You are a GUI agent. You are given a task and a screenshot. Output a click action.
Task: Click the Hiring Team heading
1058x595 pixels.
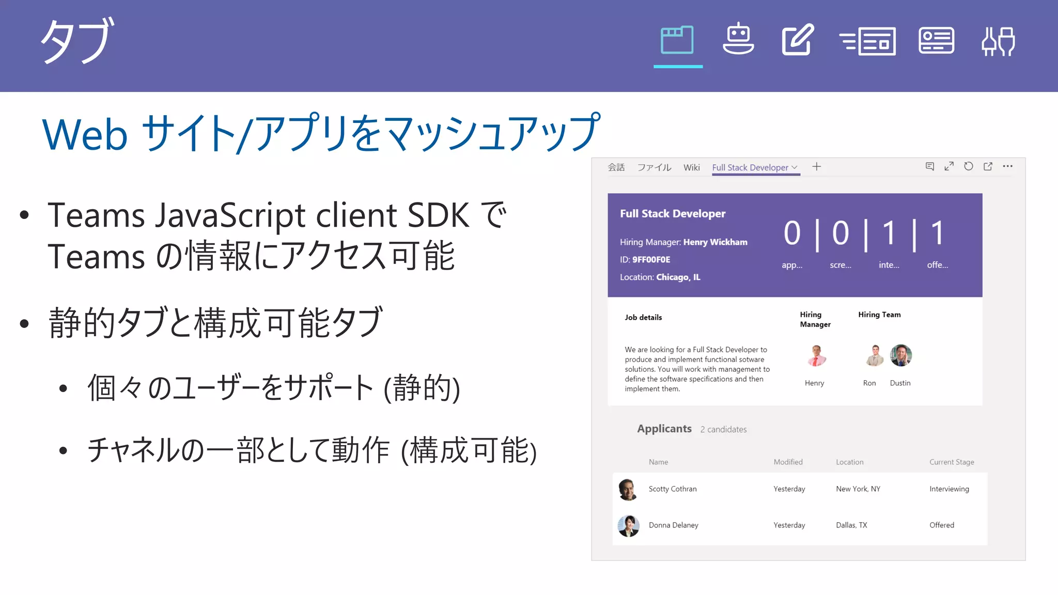(879, 315)
